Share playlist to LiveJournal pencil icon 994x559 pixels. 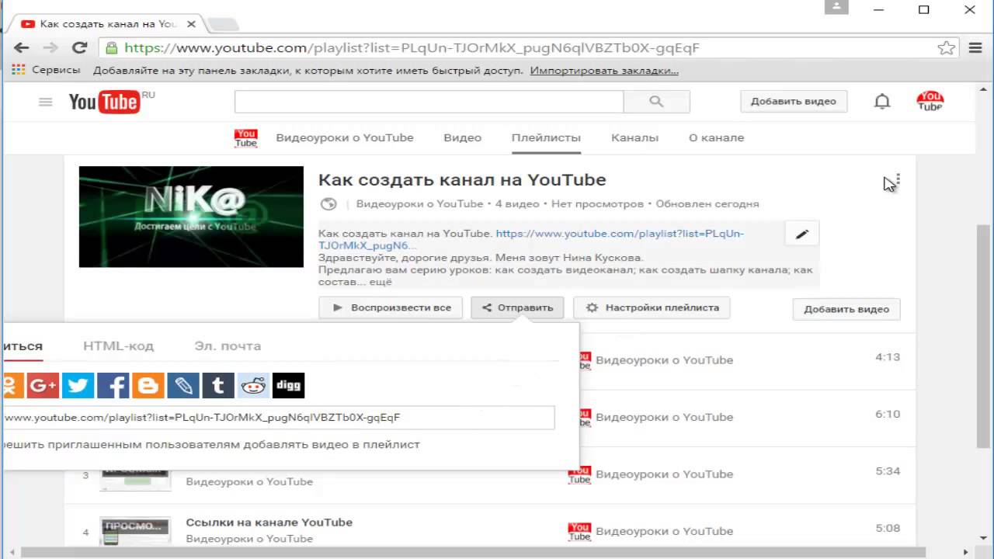coord(183,386)
